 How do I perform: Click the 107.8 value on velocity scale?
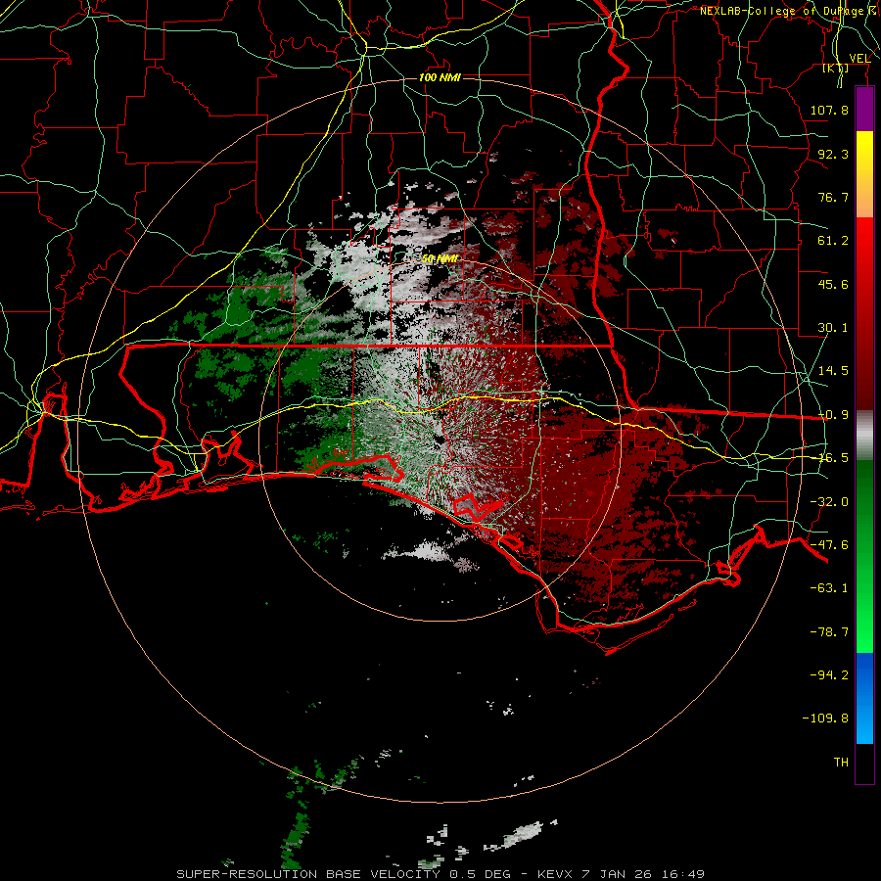[x=829, y=110]
